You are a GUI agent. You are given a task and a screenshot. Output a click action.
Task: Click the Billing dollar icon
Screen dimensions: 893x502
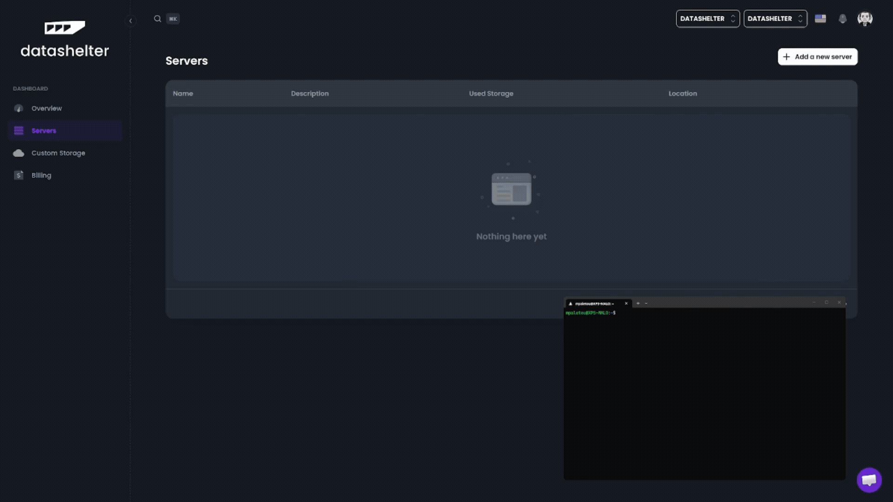(x=18, y=175)
